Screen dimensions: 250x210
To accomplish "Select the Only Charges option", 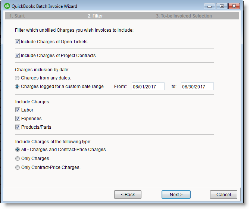I will [18, 159].
